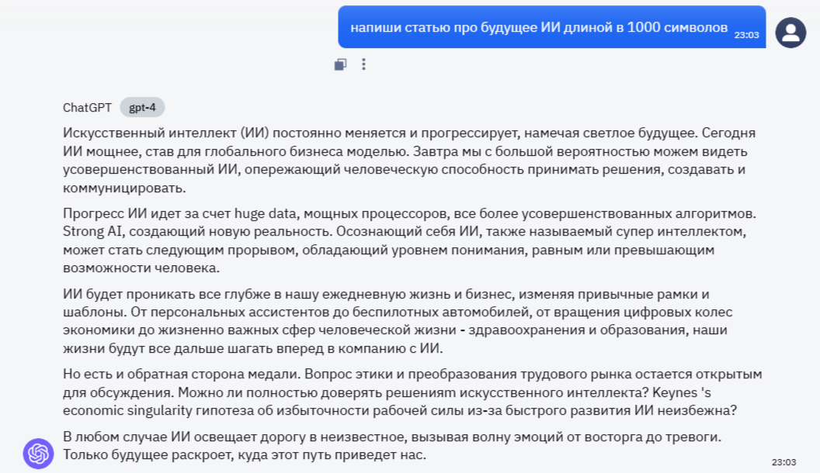This screenshot has width=820, height=473.
Task: Click the paragraph starting "Но есть и обратная"
Action: click(412, 392)
